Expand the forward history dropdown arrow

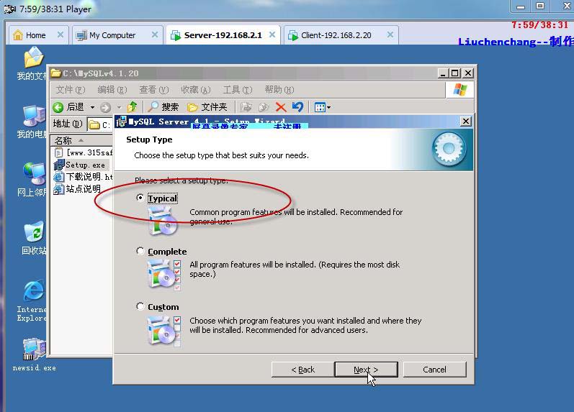(x=119, y=107)
